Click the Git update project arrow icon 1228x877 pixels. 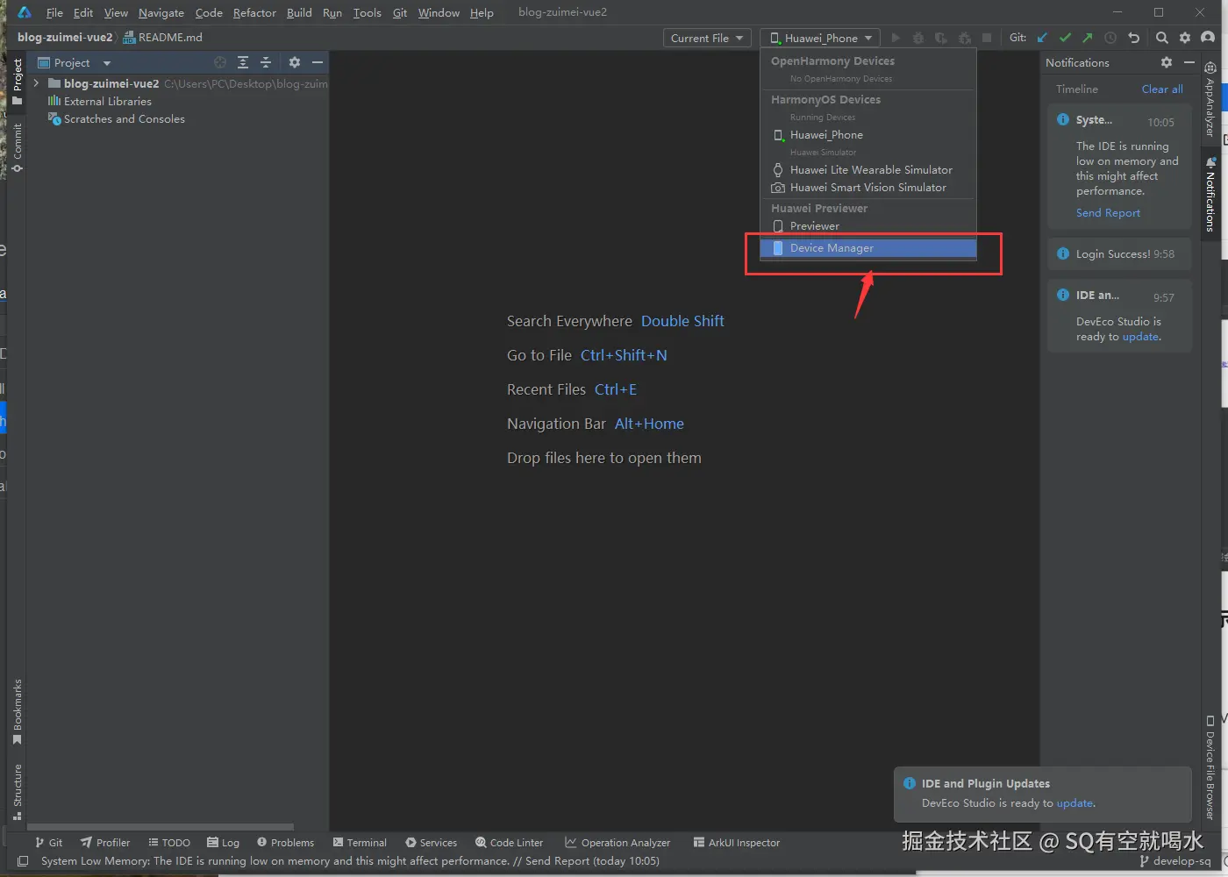[1042, 38]
